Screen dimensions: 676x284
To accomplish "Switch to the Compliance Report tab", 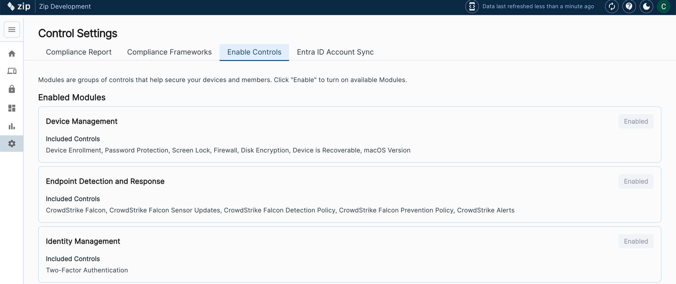I will point(79,52).
